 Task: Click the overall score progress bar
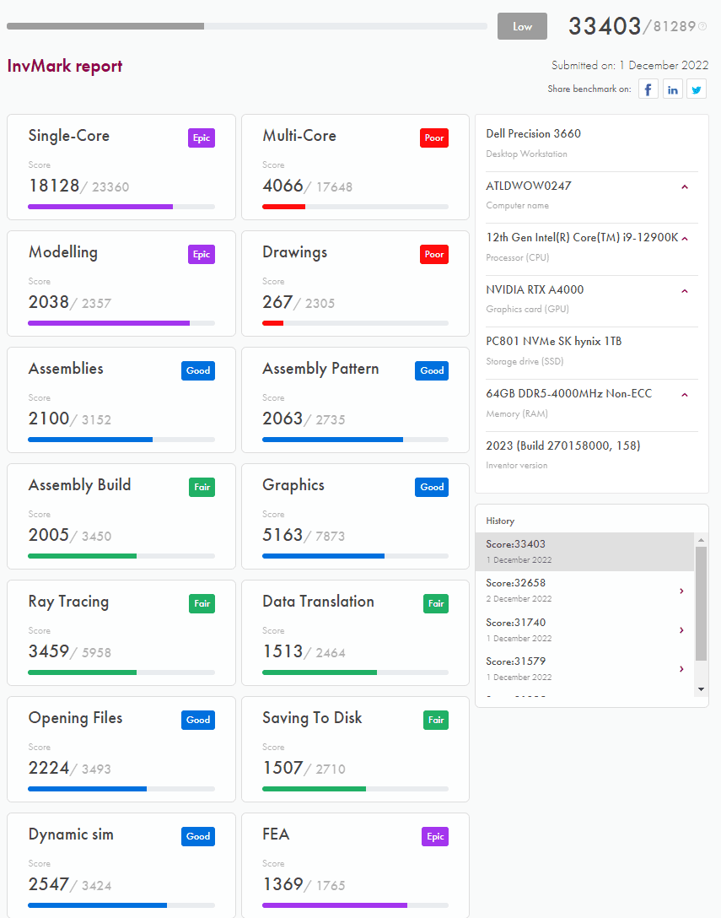coord(247,26)
